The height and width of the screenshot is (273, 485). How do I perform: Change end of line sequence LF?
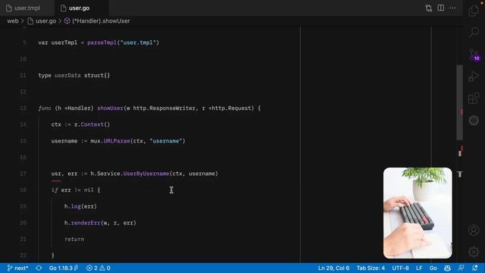pyautogui.click(x=419, y=268)
